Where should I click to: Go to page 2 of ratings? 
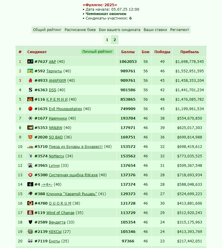point(115,40)
